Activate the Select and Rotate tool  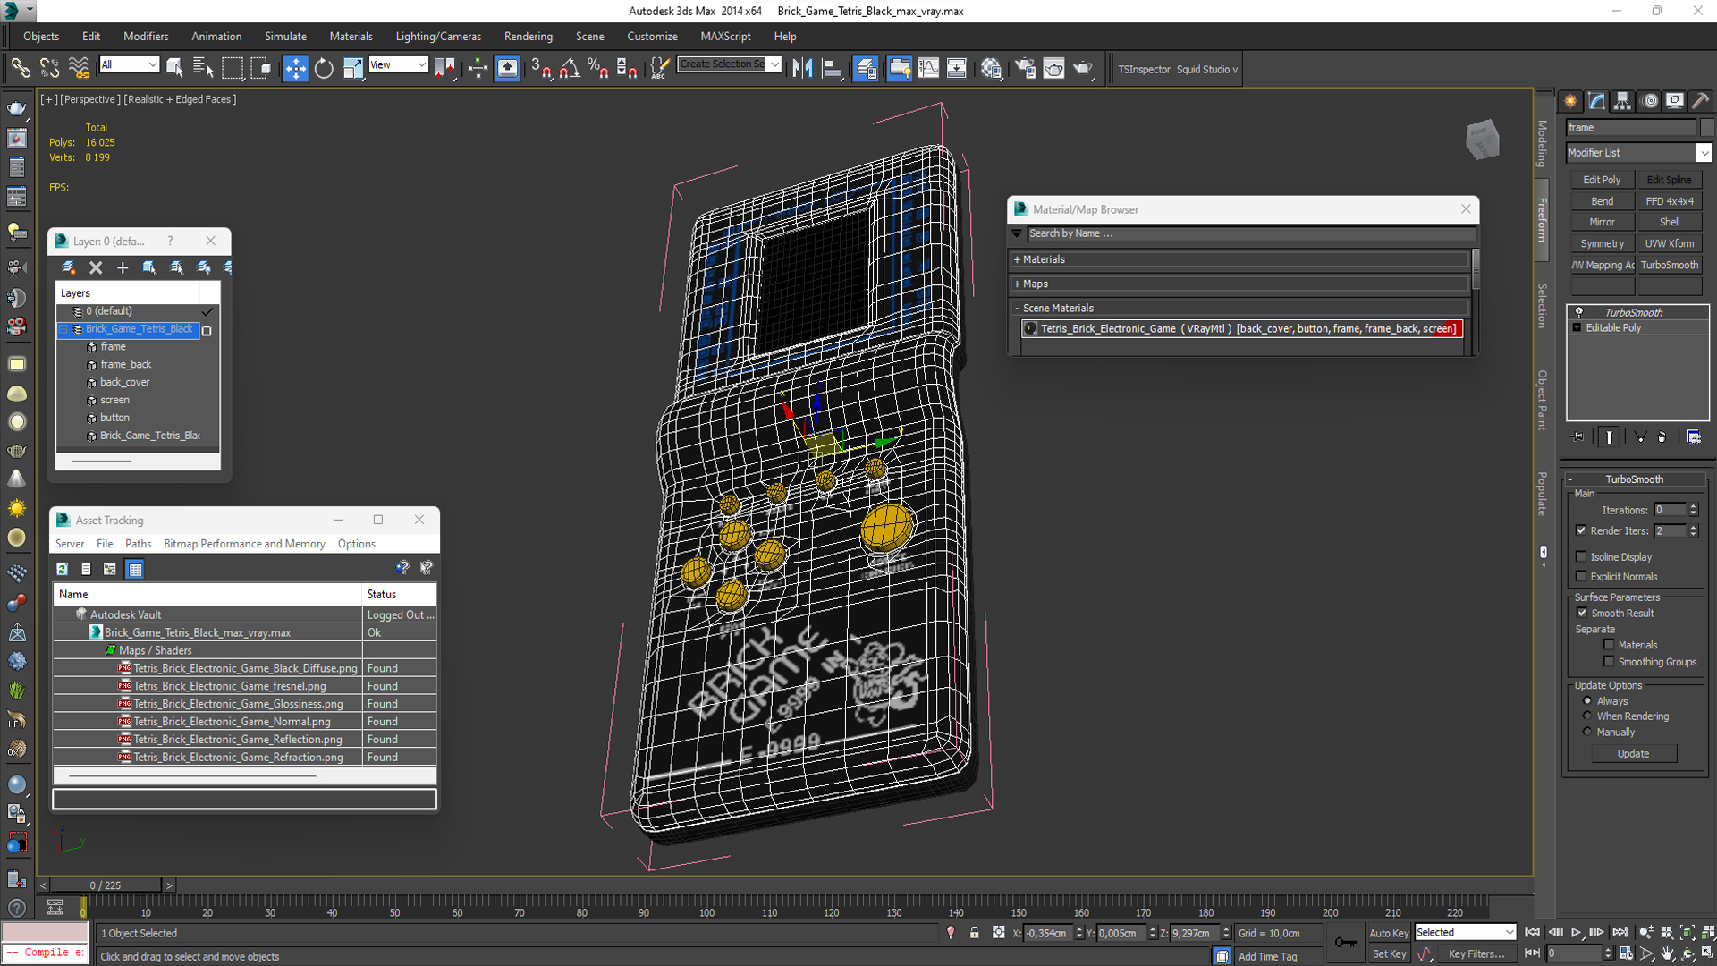(324, 69)
